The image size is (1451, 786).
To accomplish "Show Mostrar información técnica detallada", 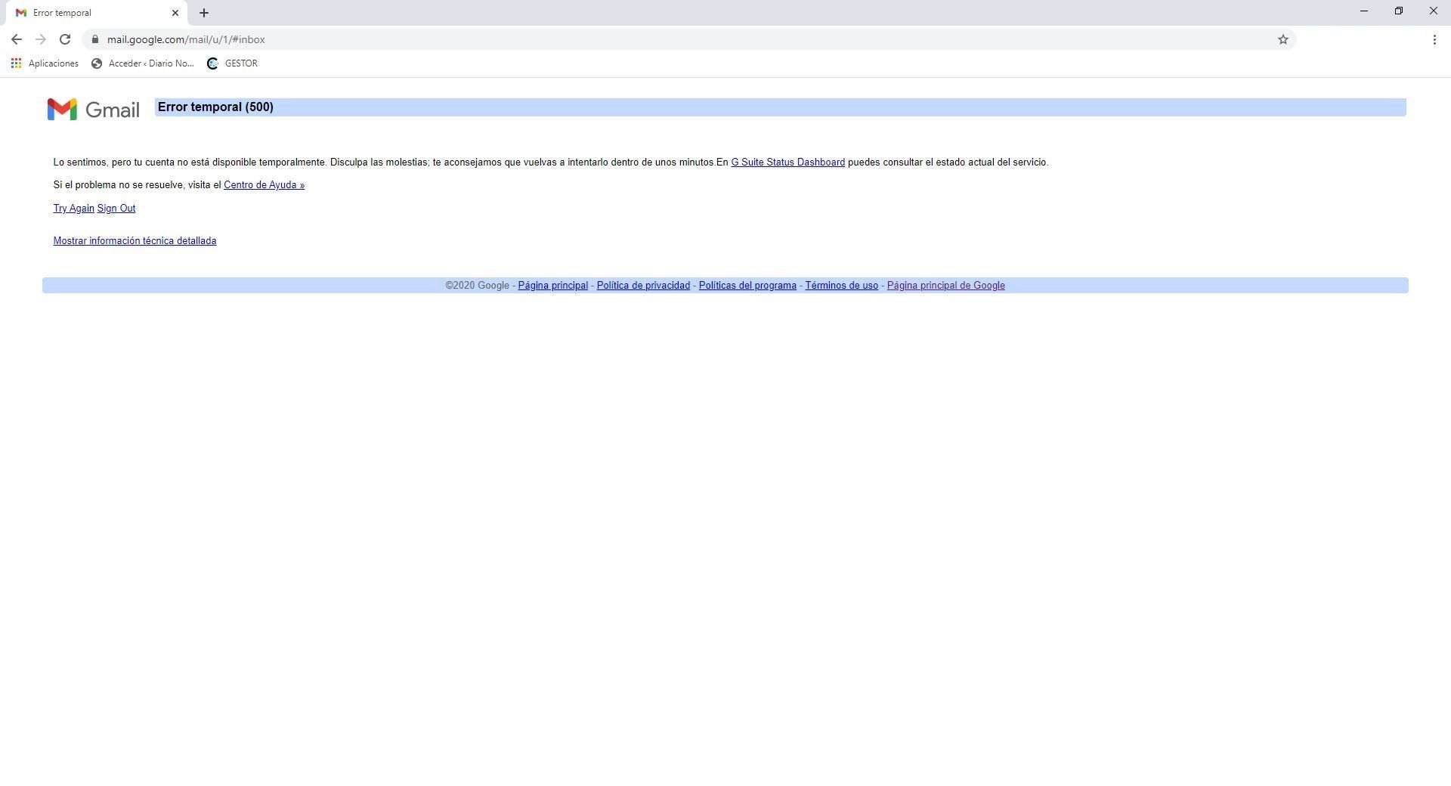I will pos(135,241).
